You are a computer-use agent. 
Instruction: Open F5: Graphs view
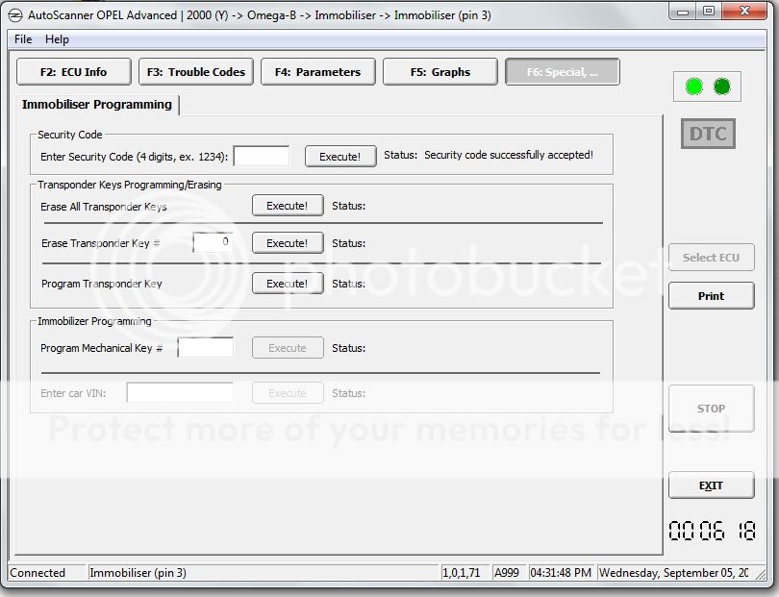[x=440, y=72]
